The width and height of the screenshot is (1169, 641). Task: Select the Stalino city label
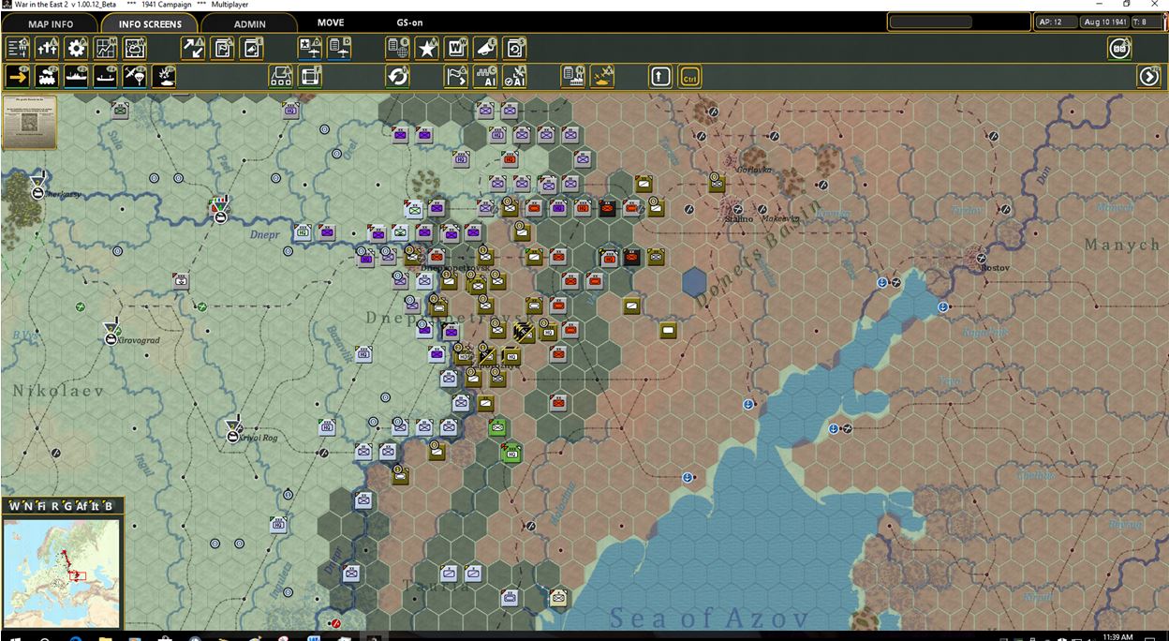coord(739,219)
